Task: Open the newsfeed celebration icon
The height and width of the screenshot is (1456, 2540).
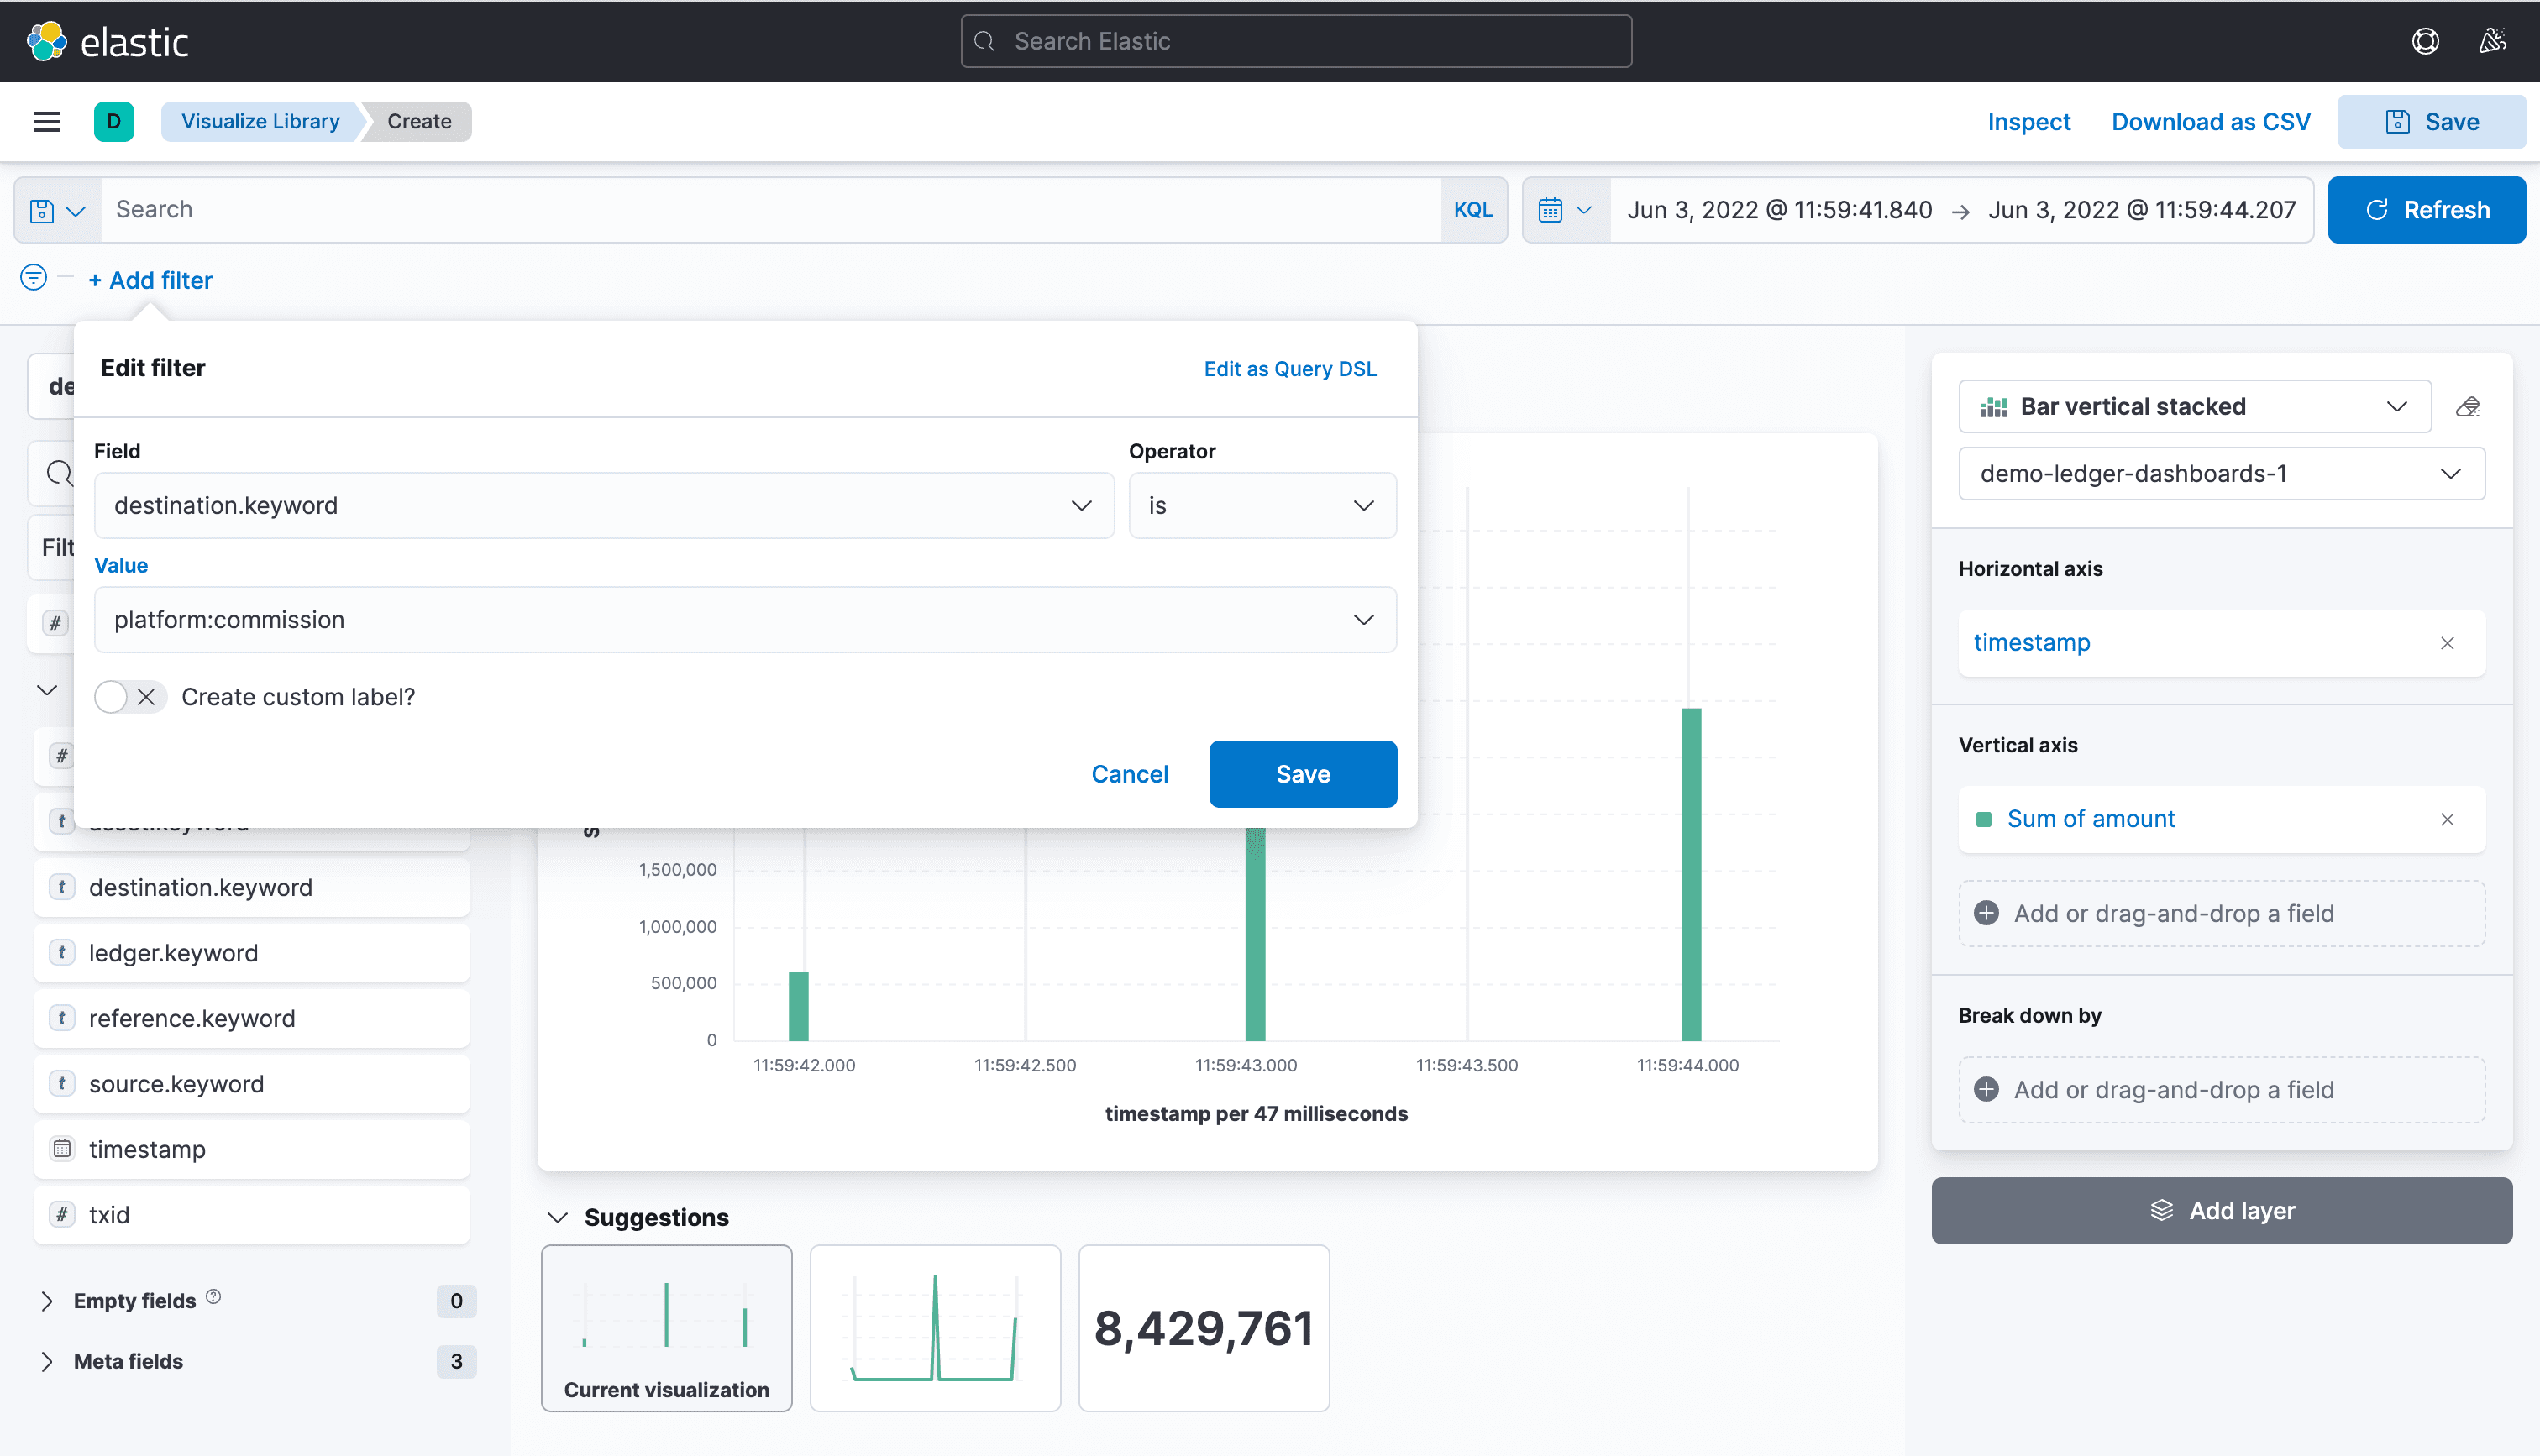Action: (2492, 41)
